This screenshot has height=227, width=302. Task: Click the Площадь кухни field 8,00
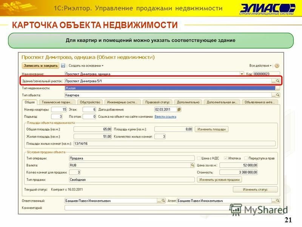173,129
